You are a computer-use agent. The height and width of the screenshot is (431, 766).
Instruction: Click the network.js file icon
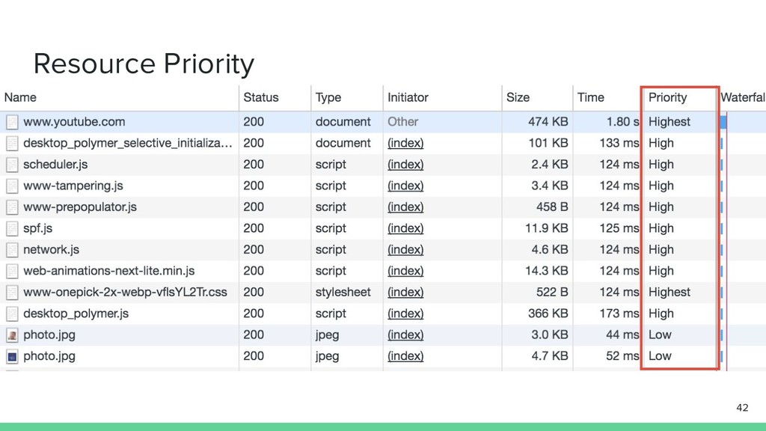point(12,250)
